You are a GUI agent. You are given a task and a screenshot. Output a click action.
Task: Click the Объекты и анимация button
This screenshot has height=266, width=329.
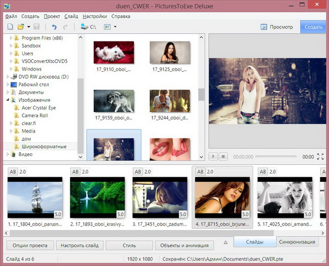tap(184, 245)
